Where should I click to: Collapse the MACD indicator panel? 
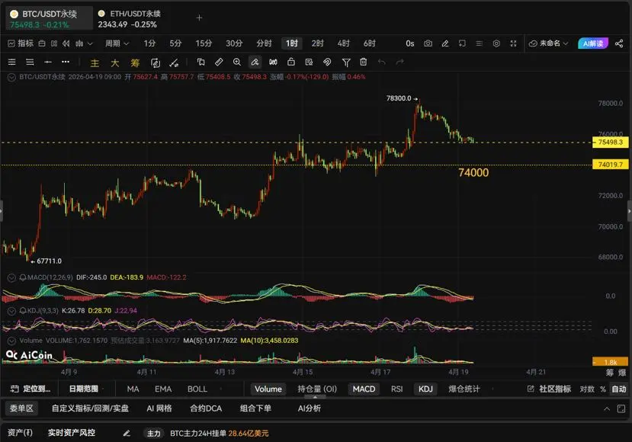[11, 277]
